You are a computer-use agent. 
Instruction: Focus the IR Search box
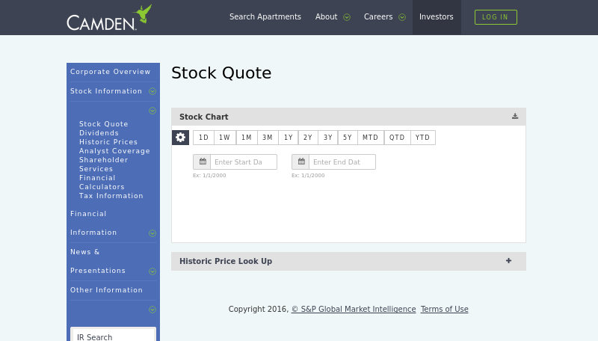click(x=114, y=336)
